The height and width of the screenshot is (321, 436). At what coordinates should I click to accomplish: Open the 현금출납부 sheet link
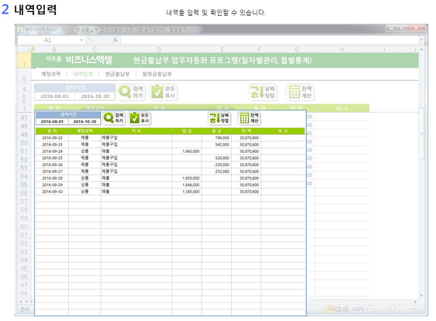[x=117, y=74]
